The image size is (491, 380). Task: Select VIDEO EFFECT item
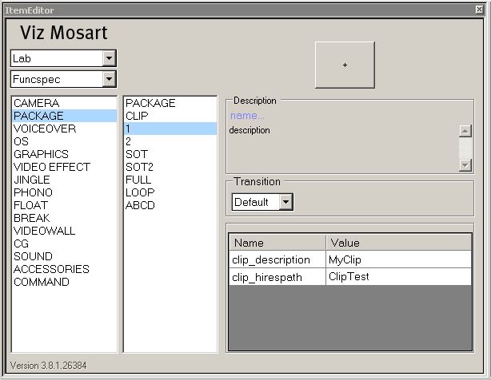click(x=52, y=167)
